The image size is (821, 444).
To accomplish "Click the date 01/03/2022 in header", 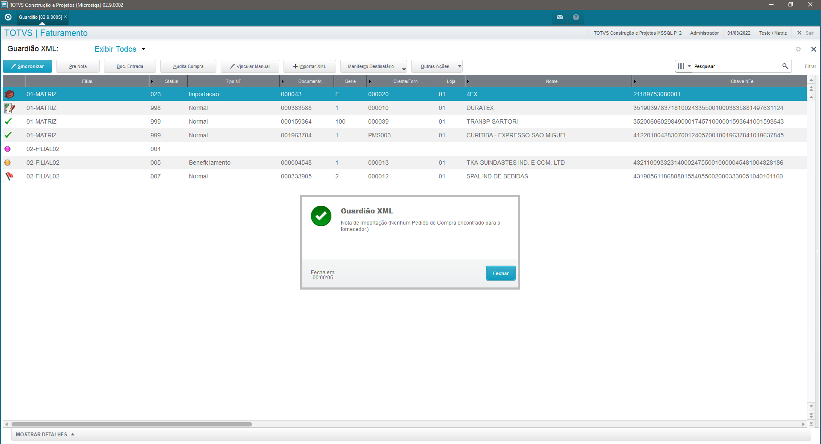I will click(739, 33).
